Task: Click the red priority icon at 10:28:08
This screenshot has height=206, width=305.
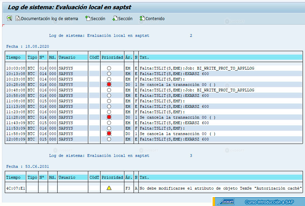Action: tap(109, 84)
